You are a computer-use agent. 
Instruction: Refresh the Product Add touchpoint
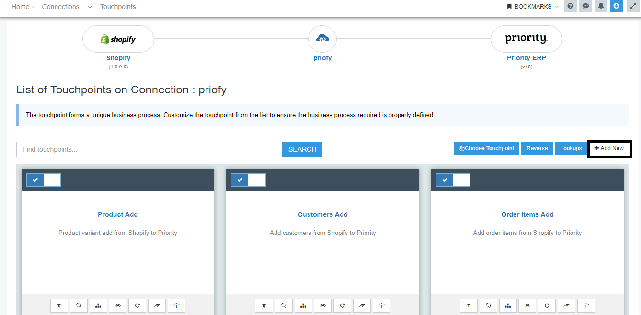pyautogui.click(x=137, y=305)
